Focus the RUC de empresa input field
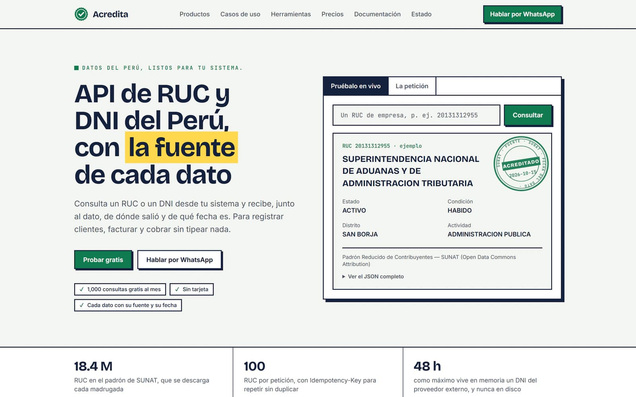Image resolution: width=636 pixels, height=397 pixels. point(416,115)
